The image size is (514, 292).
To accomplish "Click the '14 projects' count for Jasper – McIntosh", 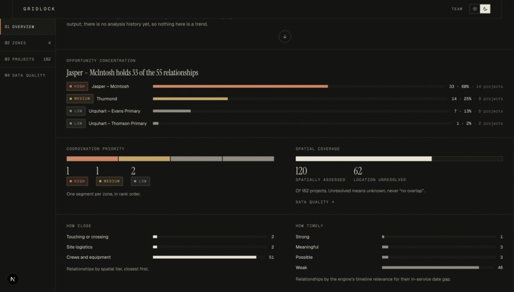I will click(x=489, y=87).
